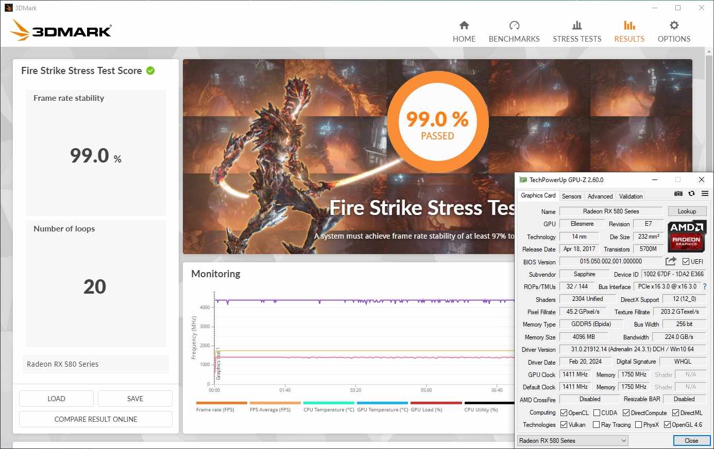The image size is (714, 449).
Task: Click the GPU-Z refresh icon
Action: (691, 194)
